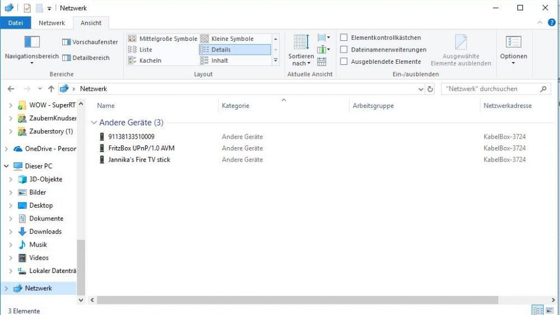Image resolution: width=560 pixels, height=315 pixels.
Task: Select the Kacheln layout option
Action: (144, 60)
